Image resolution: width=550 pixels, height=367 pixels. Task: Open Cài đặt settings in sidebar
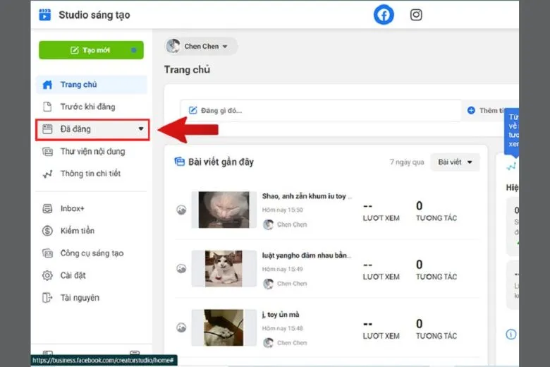click(73, 275)
